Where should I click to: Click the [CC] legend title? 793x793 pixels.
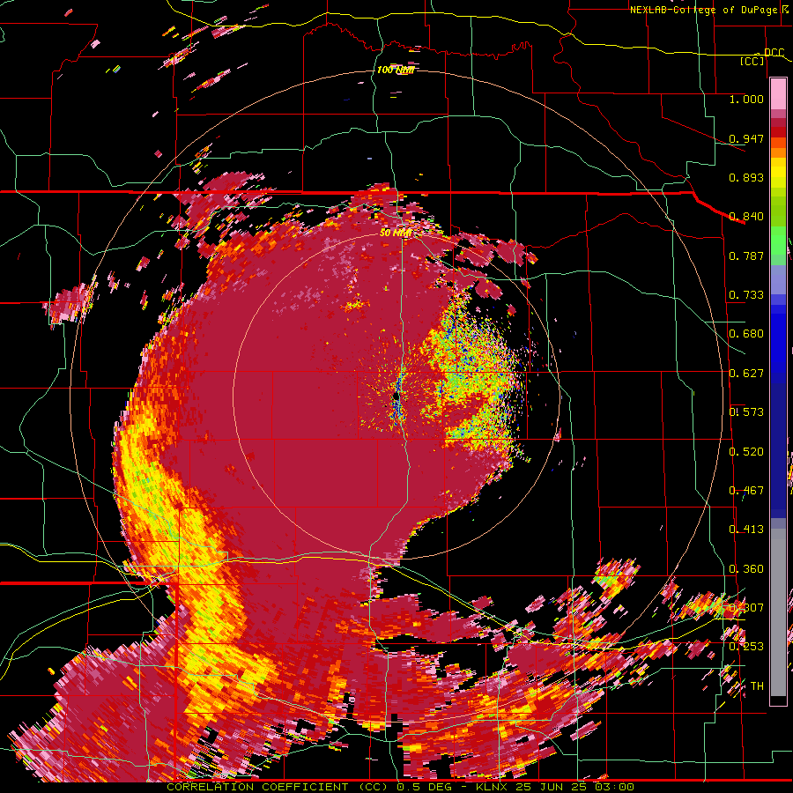coord(752,61)
